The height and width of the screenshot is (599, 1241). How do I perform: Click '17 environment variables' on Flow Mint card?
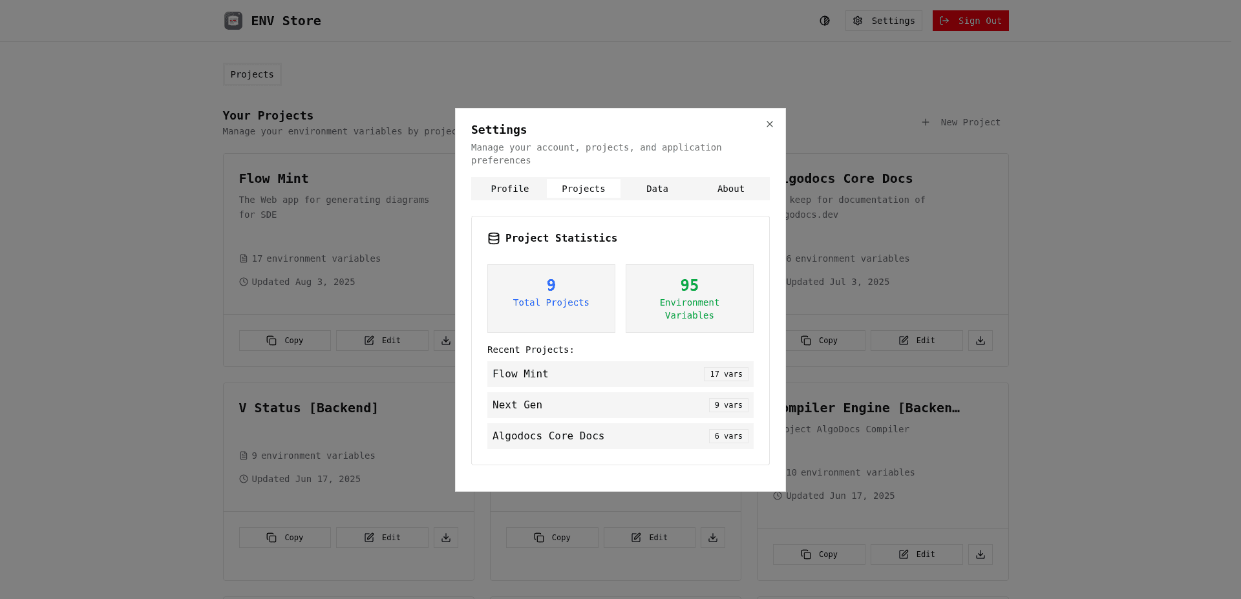(x=316, y=258)
